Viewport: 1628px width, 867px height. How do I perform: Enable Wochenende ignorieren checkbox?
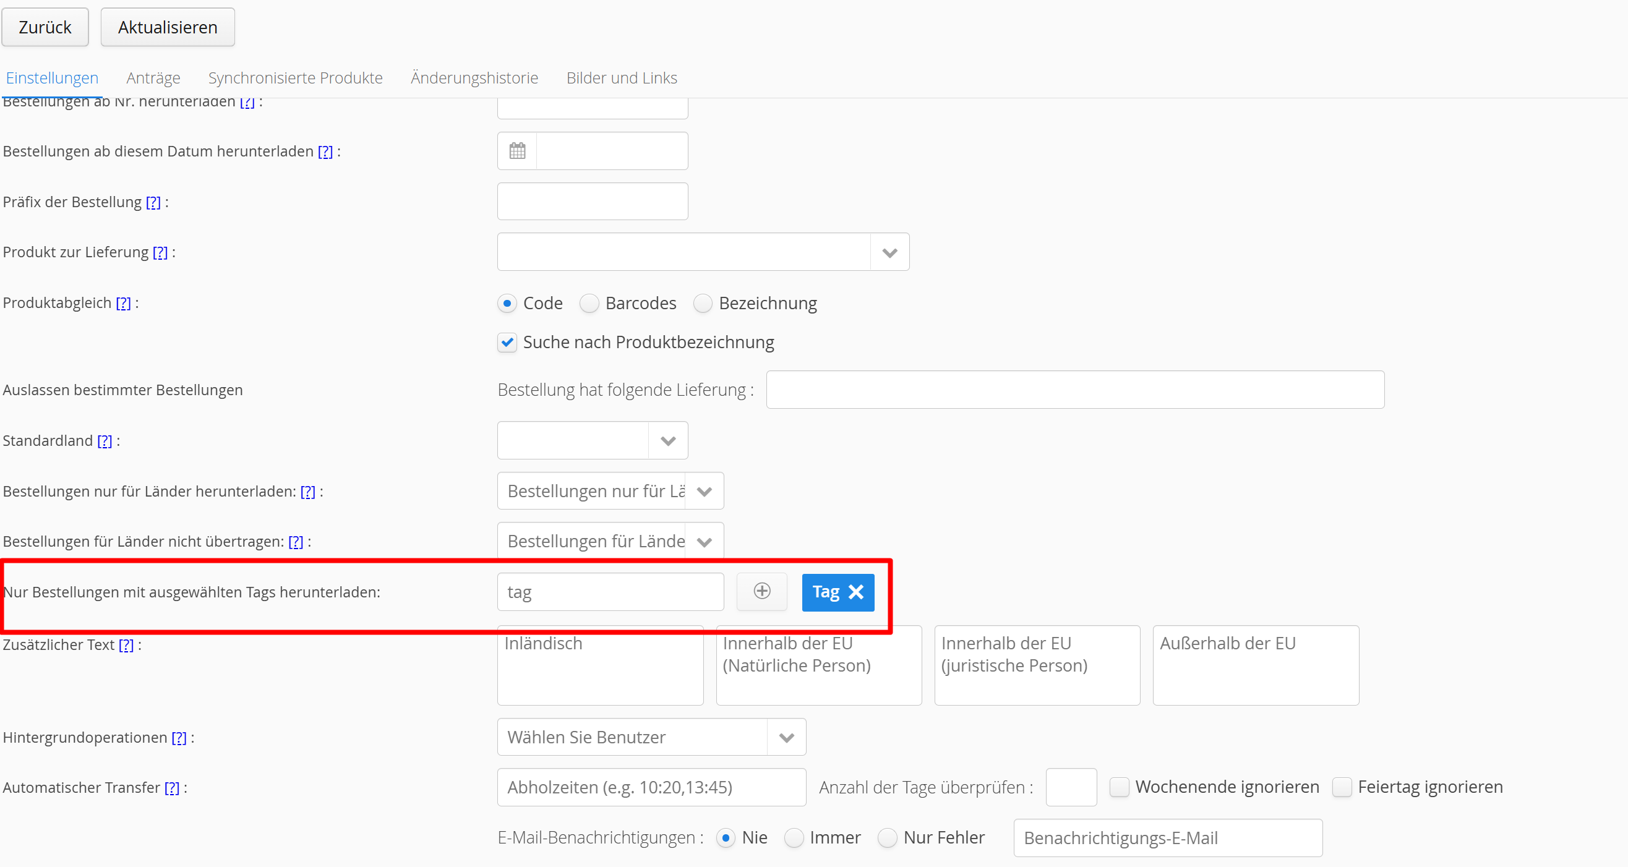(x=1120, y=787)
